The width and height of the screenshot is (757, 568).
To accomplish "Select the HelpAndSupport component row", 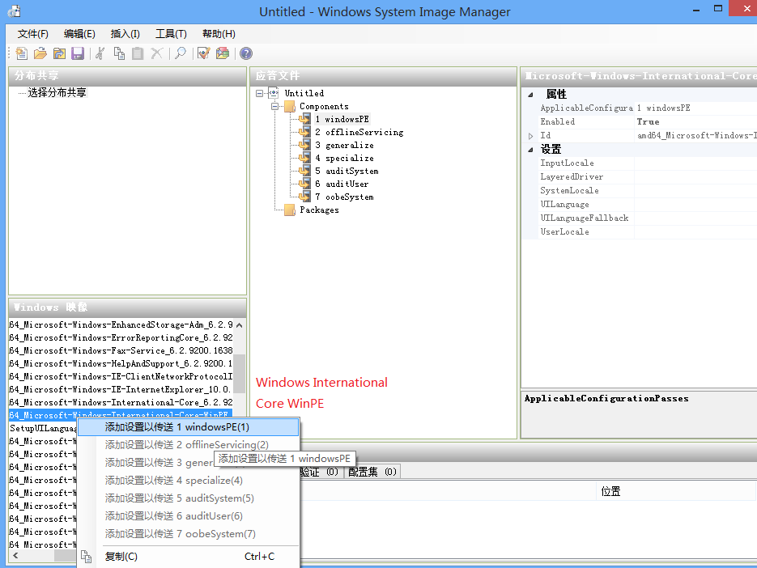I will pyautogui.click(x=121, y=364).
